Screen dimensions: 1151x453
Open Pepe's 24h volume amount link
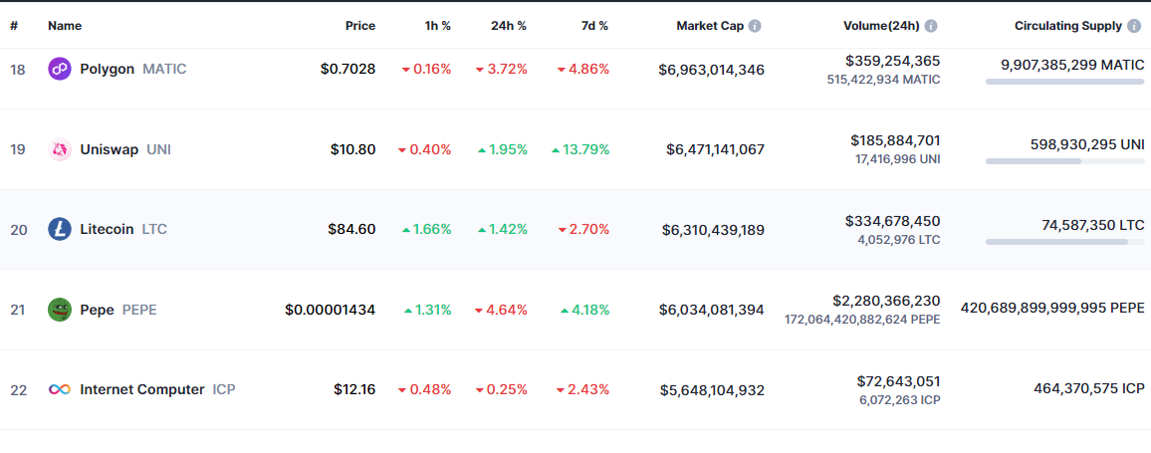tap(886, 301)
